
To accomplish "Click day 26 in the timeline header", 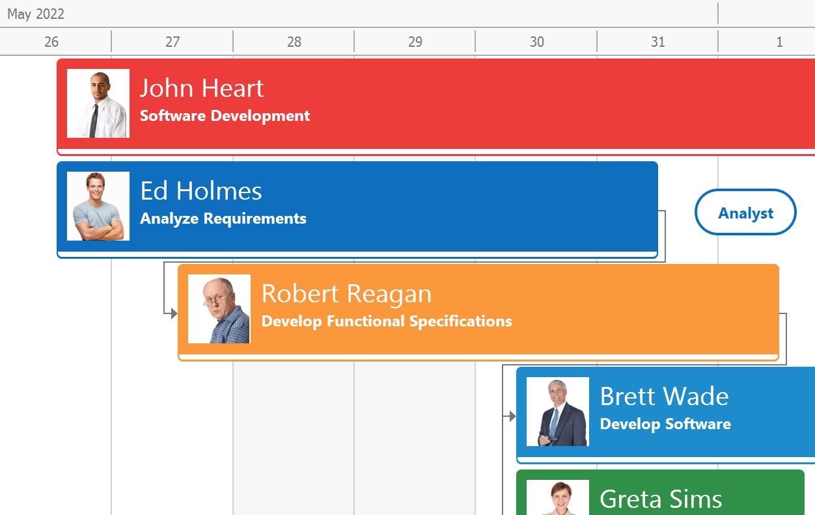I will pos(51,42).
